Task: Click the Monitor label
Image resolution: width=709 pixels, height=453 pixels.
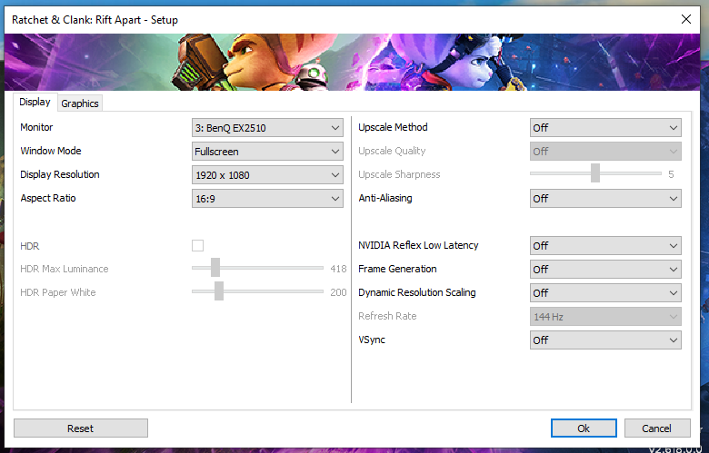Action: 36,127
